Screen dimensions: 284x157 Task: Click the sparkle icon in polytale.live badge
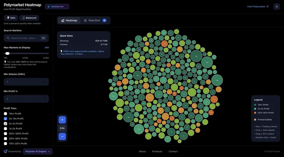pos(48,7)
